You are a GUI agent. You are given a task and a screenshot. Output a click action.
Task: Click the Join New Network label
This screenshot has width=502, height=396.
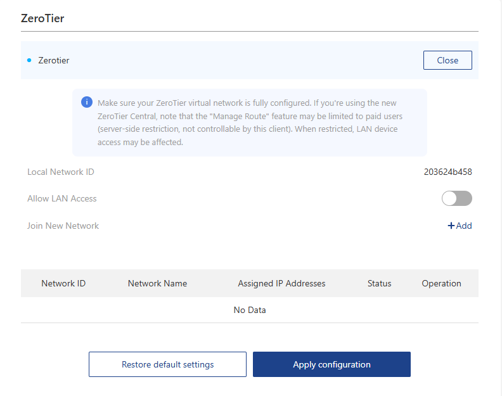[x=63, y=226]
